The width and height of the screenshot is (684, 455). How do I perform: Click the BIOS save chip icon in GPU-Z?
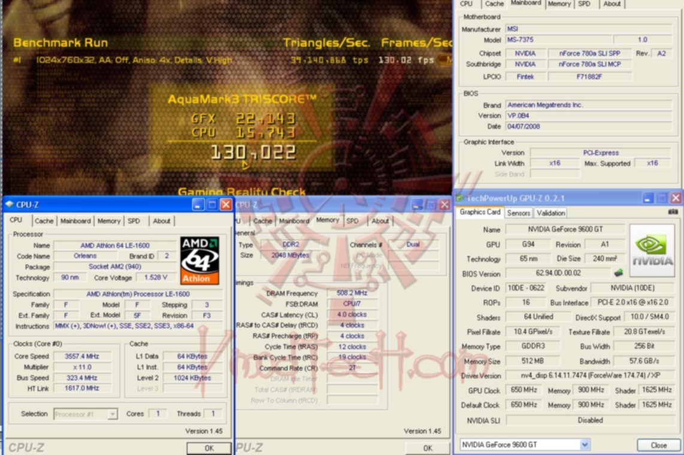click(618, 273)
